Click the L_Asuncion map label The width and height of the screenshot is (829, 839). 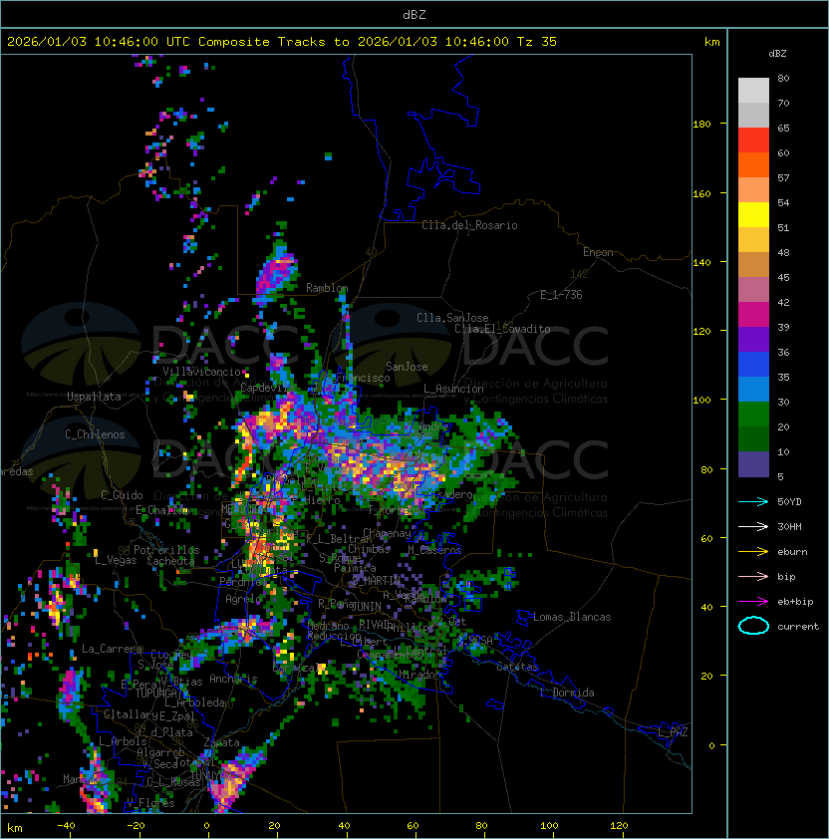pos(453,389)
